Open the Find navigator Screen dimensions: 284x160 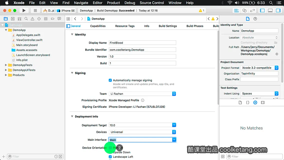[26, 19]
